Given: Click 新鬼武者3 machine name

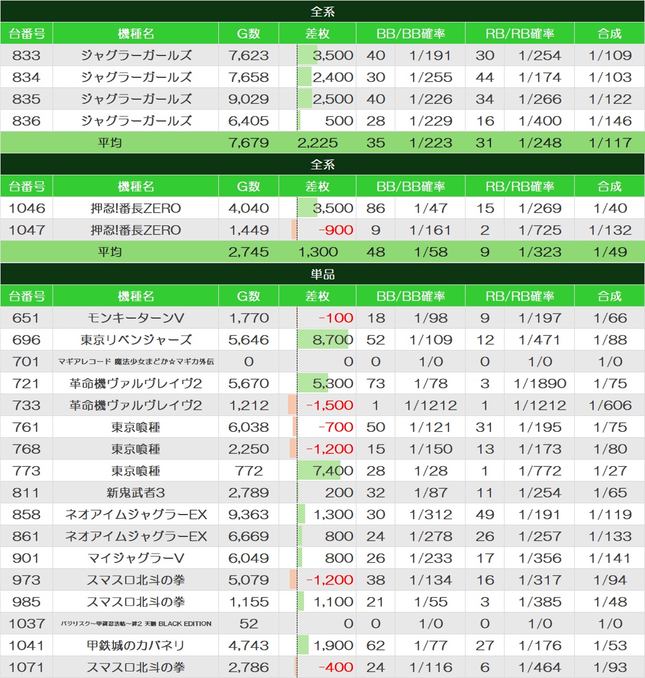Looking at the screenshot, I should pyautogui.click(x=136, y=493).
